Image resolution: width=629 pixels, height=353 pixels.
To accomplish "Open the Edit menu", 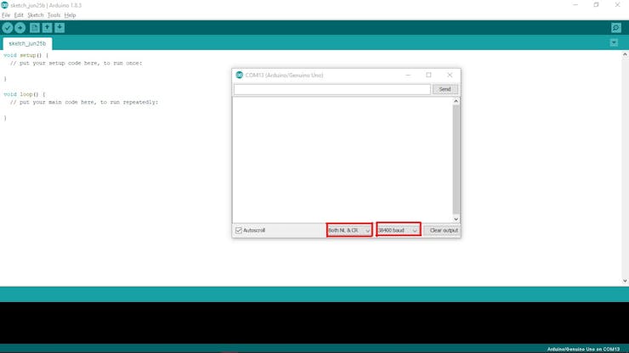I will point(19,15).
